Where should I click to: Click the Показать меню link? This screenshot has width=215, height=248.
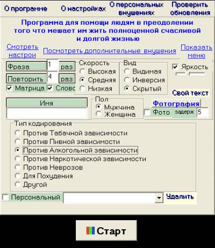click(196, 51)
